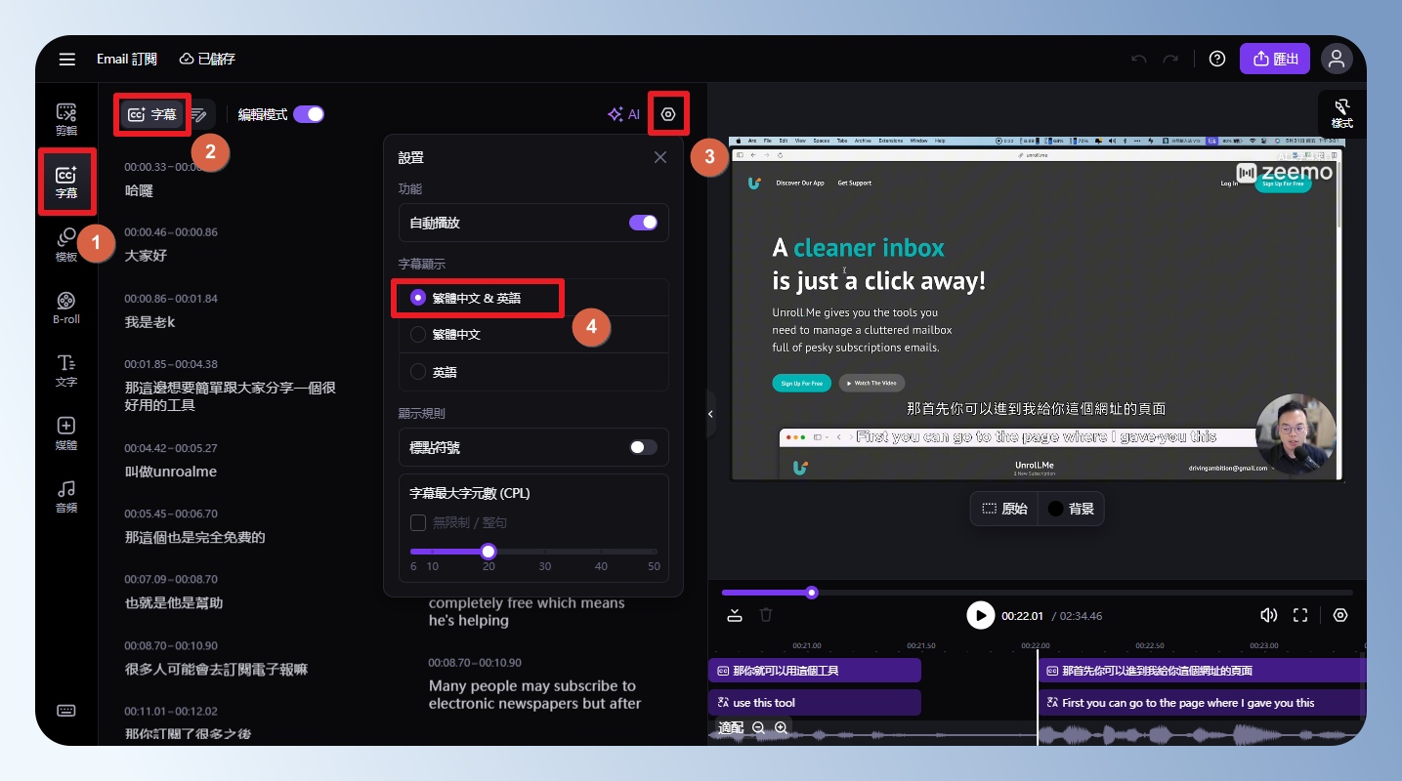
Task: Toggle fullscreen video preview
Action: [x=1300, y=615]
